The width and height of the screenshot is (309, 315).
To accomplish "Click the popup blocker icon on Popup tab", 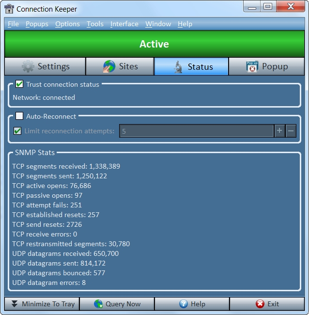I will (x=252, y=66).
